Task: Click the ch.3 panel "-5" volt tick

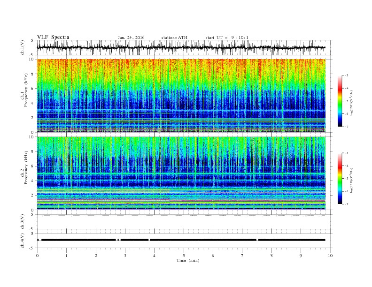Action: [x=32, y=229]
